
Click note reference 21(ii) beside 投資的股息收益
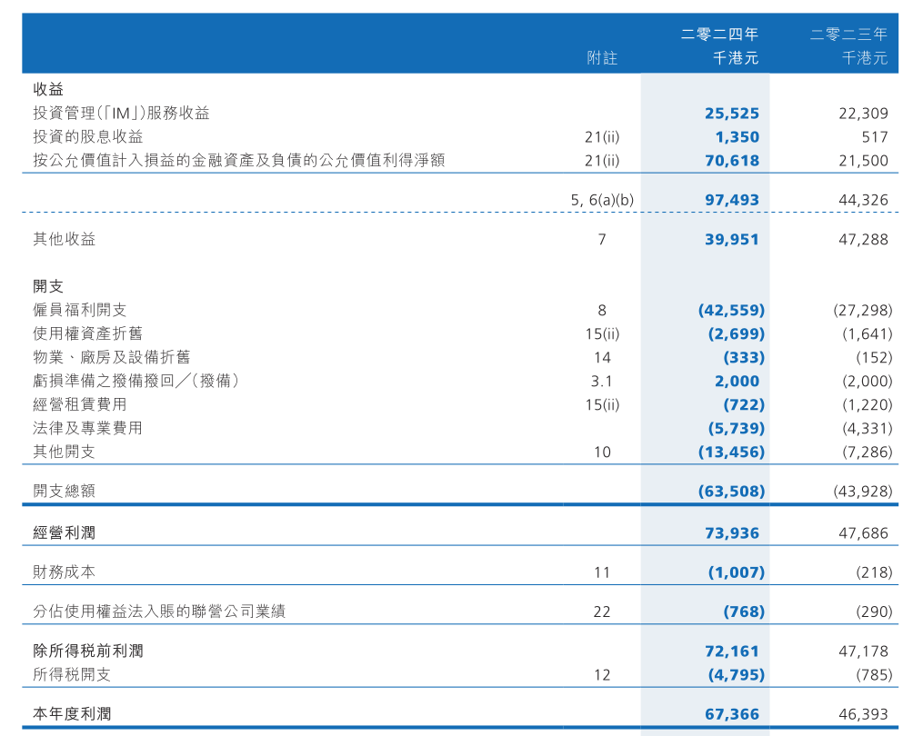[601, 136]
